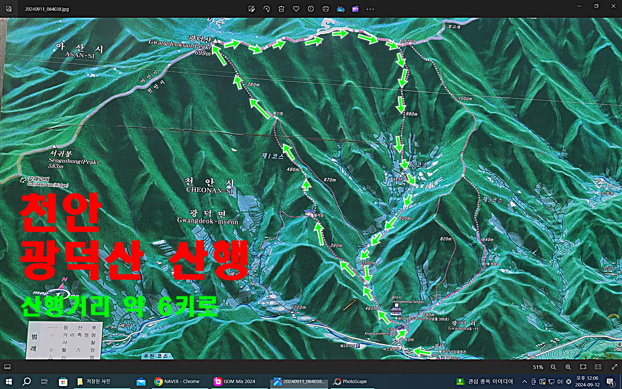Open the clock showing 오후 12:06
The width and height of the screenshot is (622, 389).
pos(588,381)
